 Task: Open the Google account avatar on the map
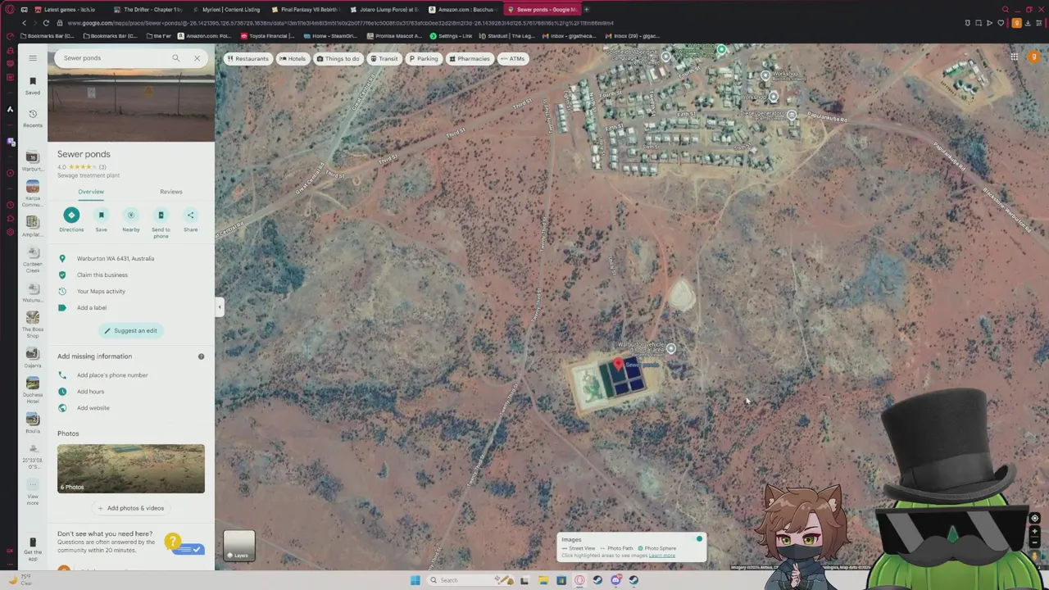[1034, 57]
